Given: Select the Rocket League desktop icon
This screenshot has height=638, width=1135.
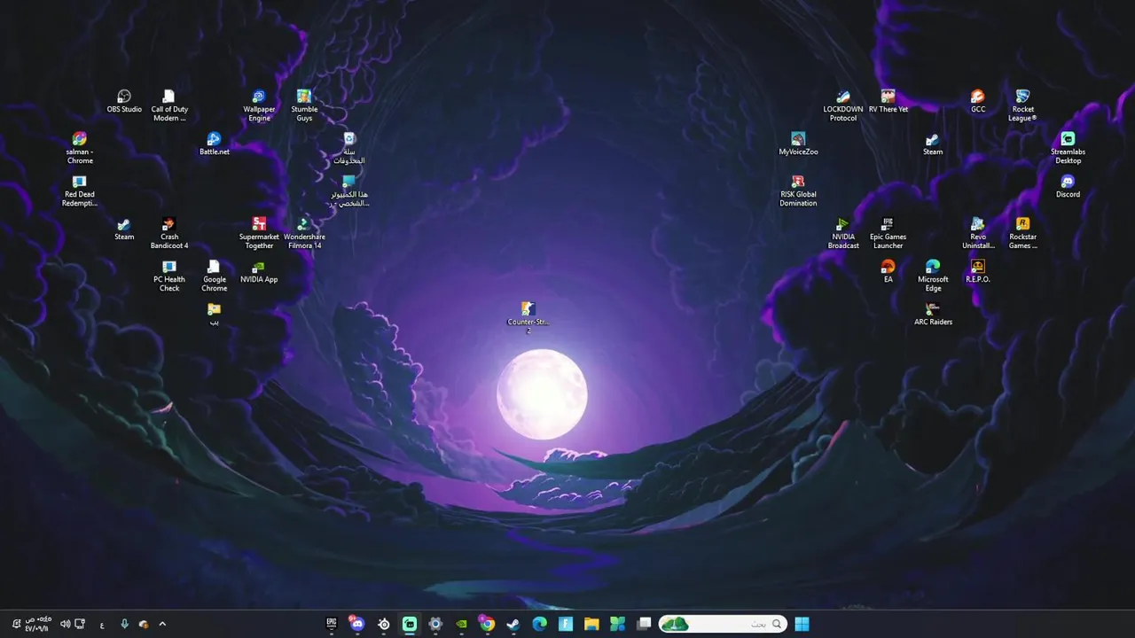Looking at the screenshot, I should (1022, 105).
